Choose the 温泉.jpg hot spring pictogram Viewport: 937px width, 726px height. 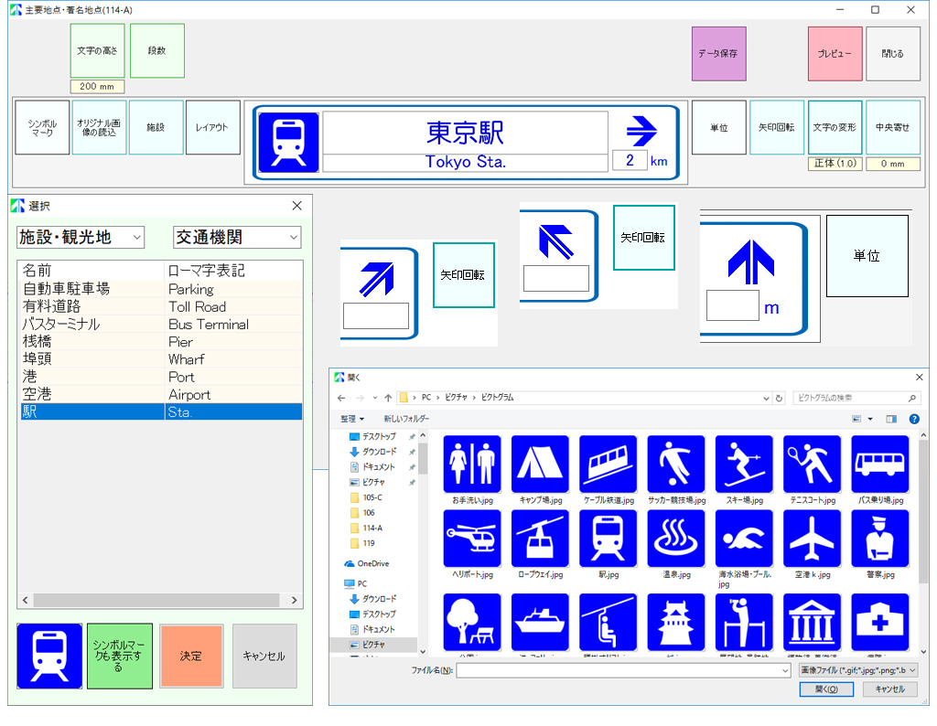[x=676, y=538]
